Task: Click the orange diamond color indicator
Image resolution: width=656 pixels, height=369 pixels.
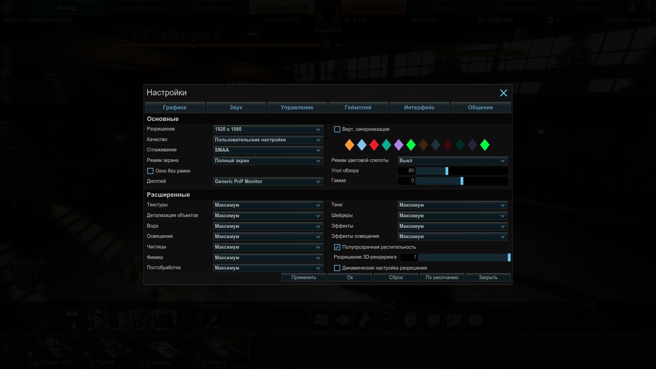Action: pyautogui.click(x=349, y=145)
